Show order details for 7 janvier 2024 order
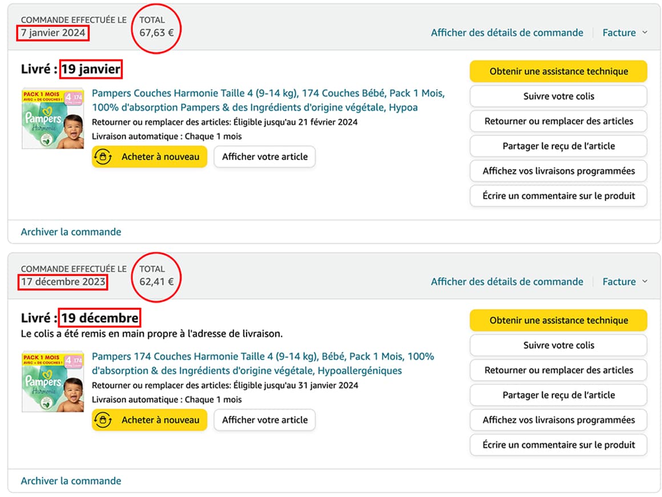 (507, 33)
